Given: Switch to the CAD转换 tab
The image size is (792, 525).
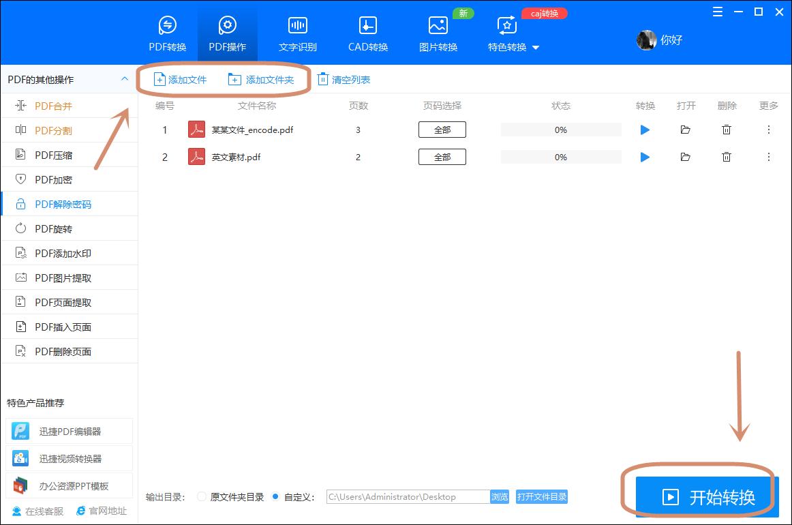Looking at the screenshot, I should click(367, 31).
